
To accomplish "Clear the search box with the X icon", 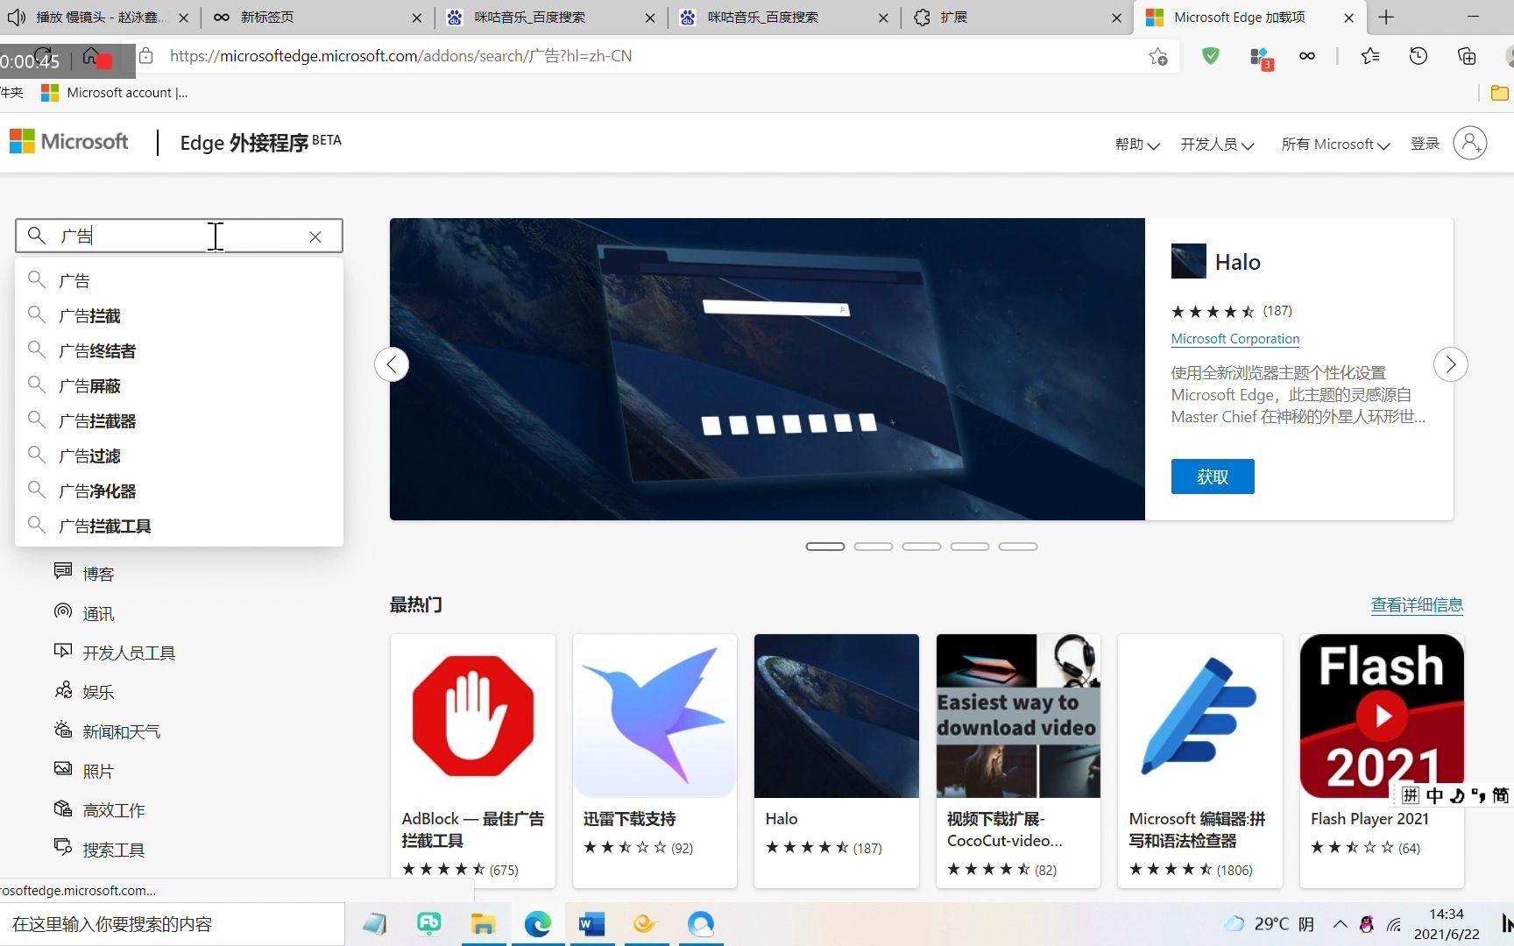I will [x=315, y=236].
